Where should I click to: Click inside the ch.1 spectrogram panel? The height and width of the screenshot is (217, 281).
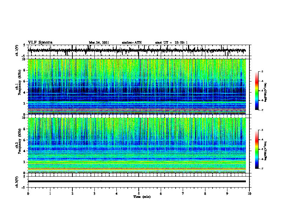[137, 87]
